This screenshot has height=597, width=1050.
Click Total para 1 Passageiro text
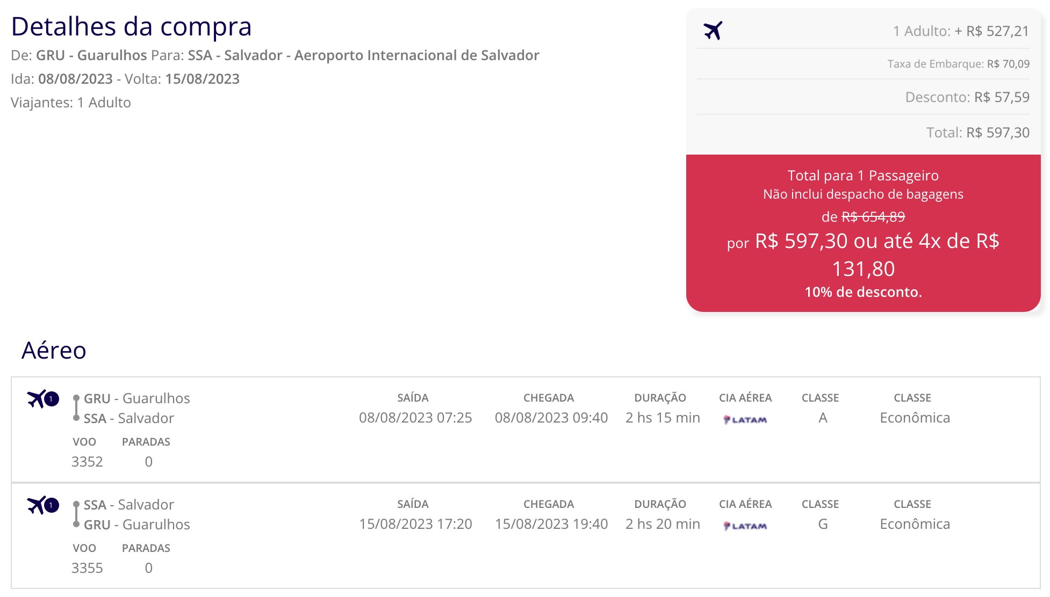click(x=863, y=176)
